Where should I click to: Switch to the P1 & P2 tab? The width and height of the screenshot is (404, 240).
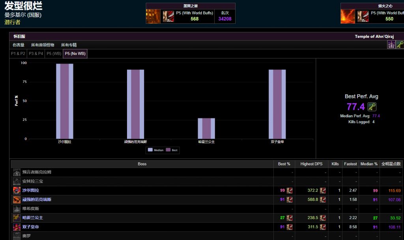coord(18,53)
